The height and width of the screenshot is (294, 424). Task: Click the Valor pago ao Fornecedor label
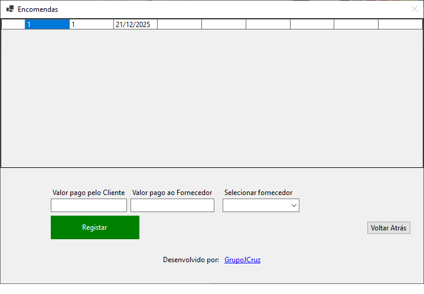(172, 193)
